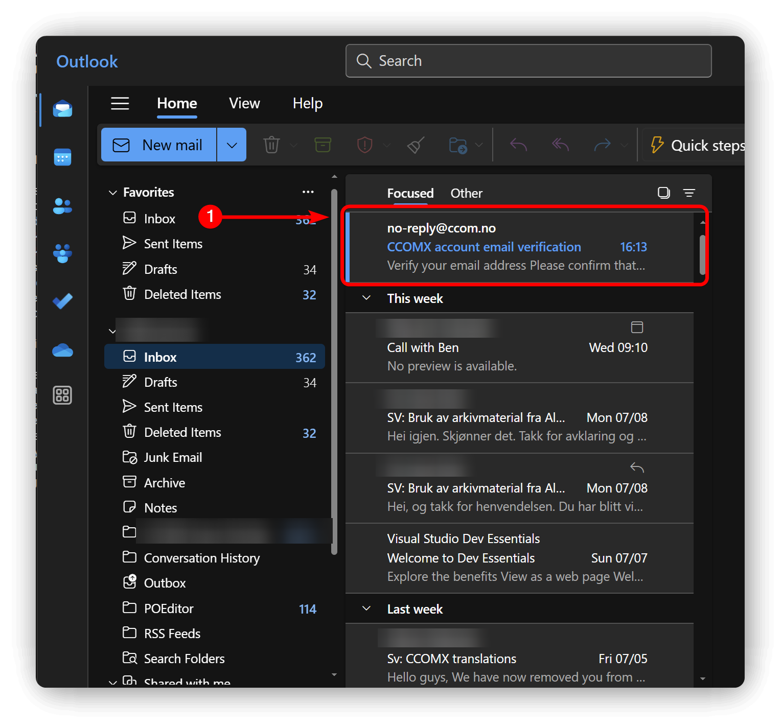
Task: Click the Outlook title link
Action: (x=87, y=61)
